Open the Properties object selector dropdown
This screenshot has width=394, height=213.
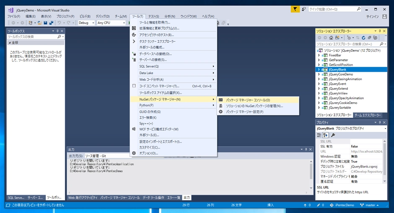pos(385,129)
